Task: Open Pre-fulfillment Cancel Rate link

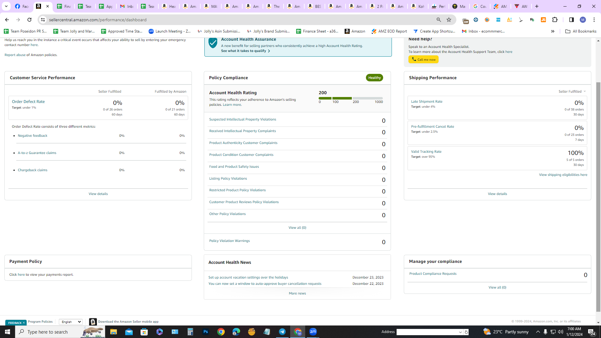Action: click(x=433, y=126)
